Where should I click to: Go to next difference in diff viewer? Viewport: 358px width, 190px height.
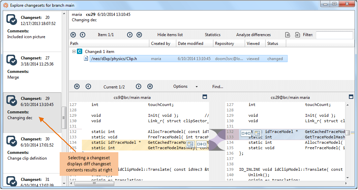(x=139, y=86)
